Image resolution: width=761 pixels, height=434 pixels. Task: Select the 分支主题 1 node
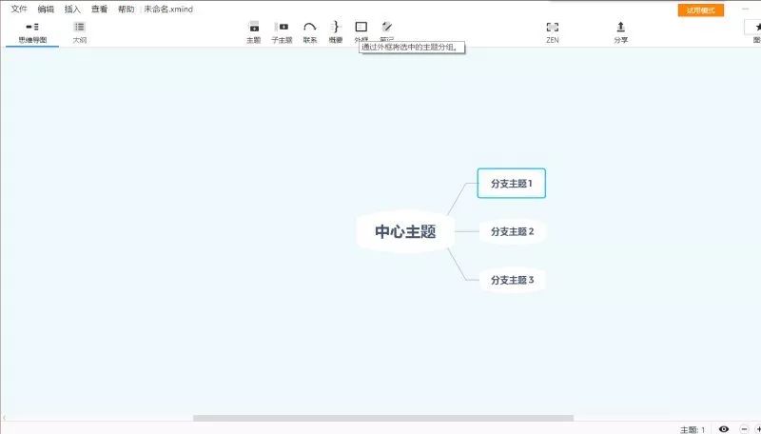point(512,184)
